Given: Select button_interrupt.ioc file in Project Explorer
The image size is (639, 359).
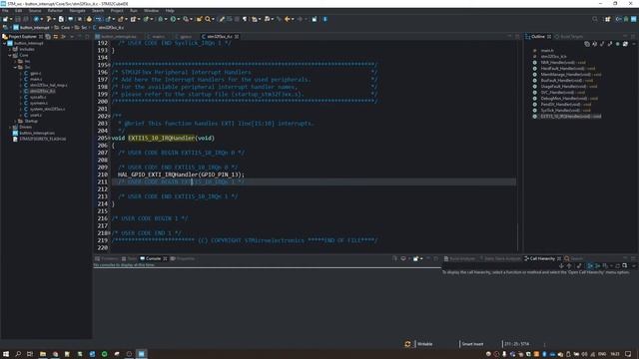Looking at the screenshot, I should pos(37,133).
